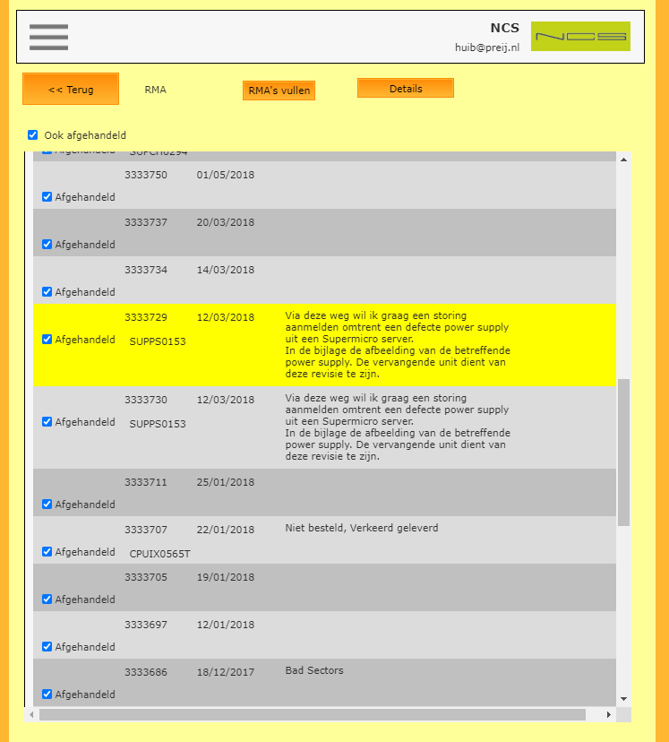The width and height of the screenshot is (669, 742).
Task: Select RMA number 3333730
Action: (x=146, y=400)
